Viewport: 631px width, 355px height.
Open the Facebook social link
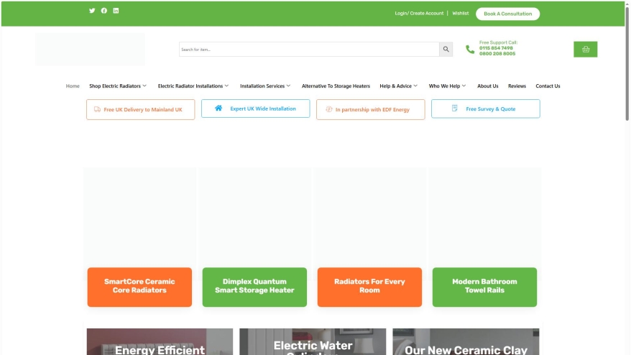104,11
